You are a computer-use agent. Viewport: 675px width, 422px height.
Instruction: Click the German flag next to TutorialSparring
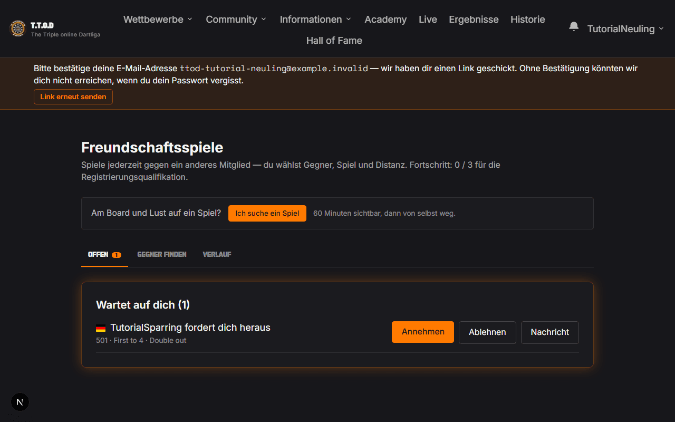(101, 328)
